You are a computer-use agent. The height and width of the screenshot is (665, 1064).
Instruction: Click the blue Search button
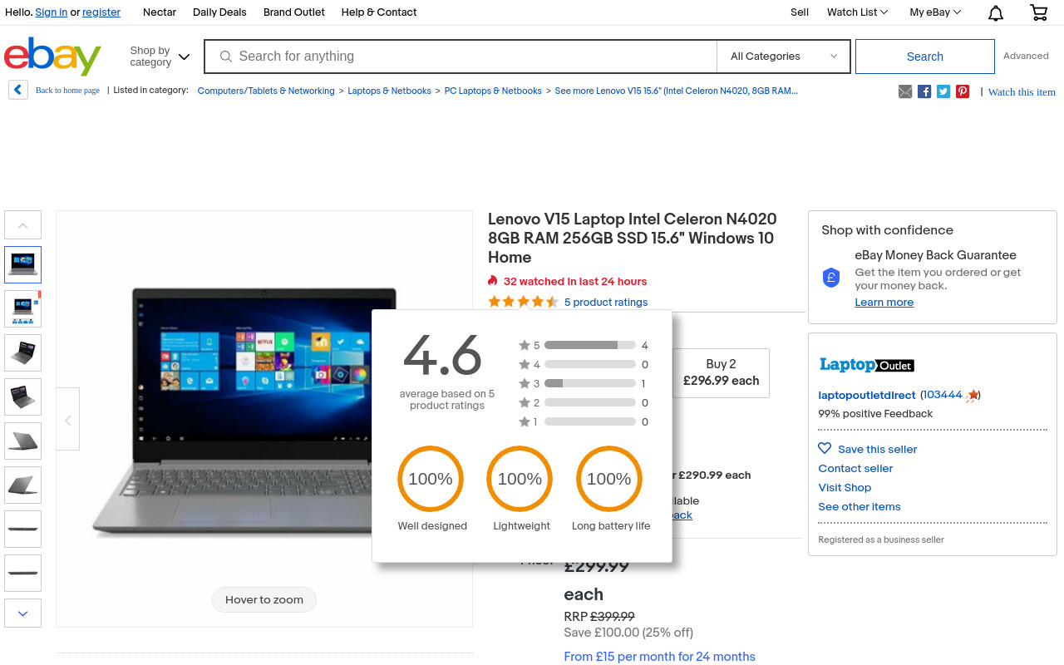coord(925,57)
